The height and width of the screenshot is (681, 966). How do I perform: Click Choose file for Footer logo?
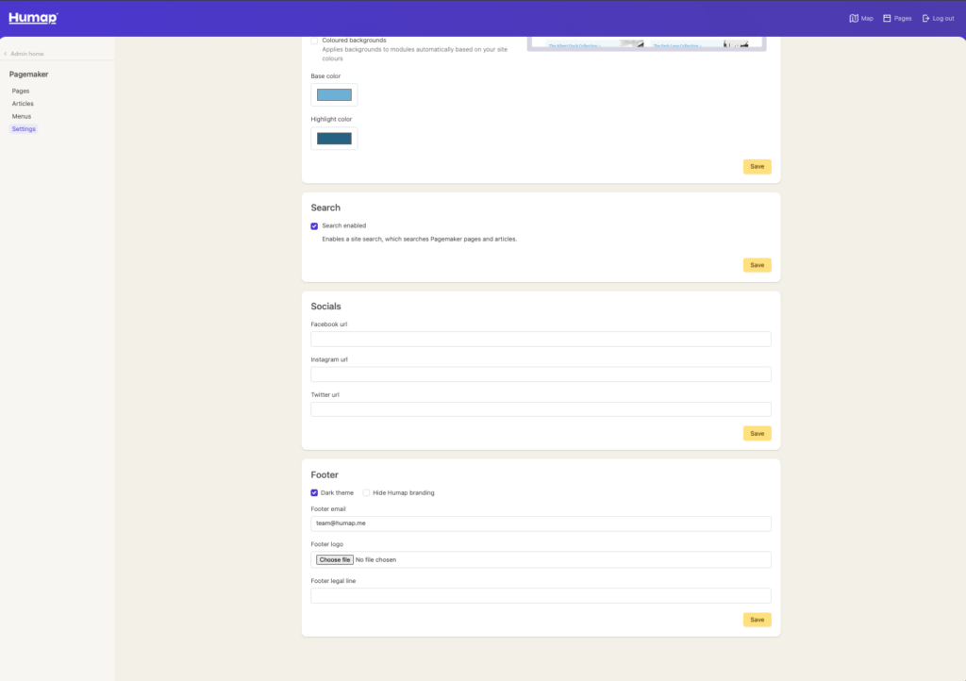click(334, 559)
